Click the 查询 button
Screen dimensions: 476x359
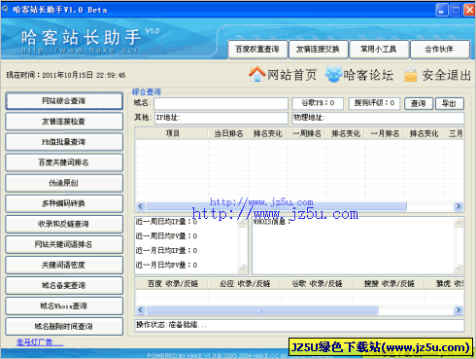tap(419, 103)
